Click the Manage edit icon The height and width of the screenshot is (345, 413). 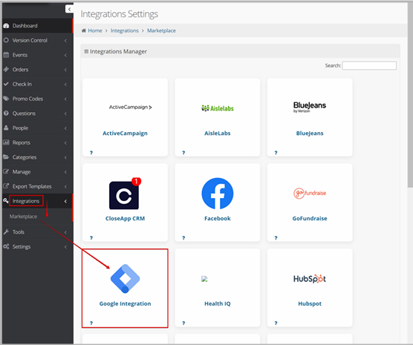(x=6, y=171)
